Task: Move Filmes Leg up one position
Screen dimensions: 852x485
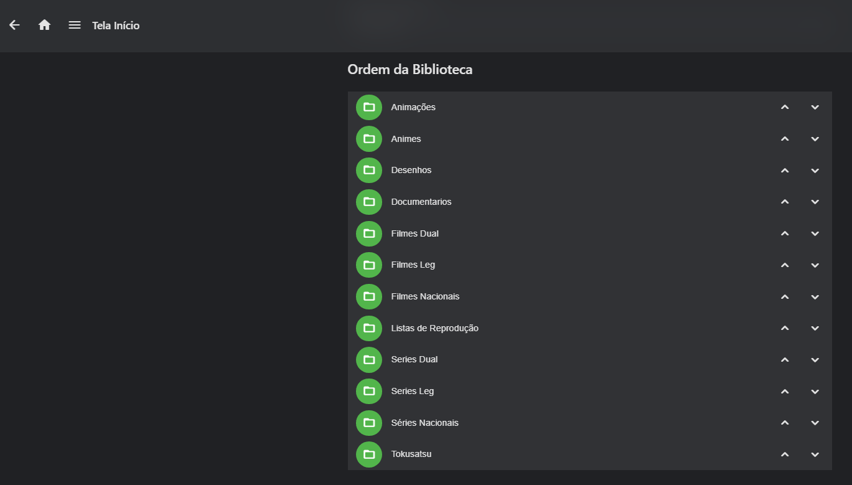Action: pyautogui.click(x=785, y=265)
